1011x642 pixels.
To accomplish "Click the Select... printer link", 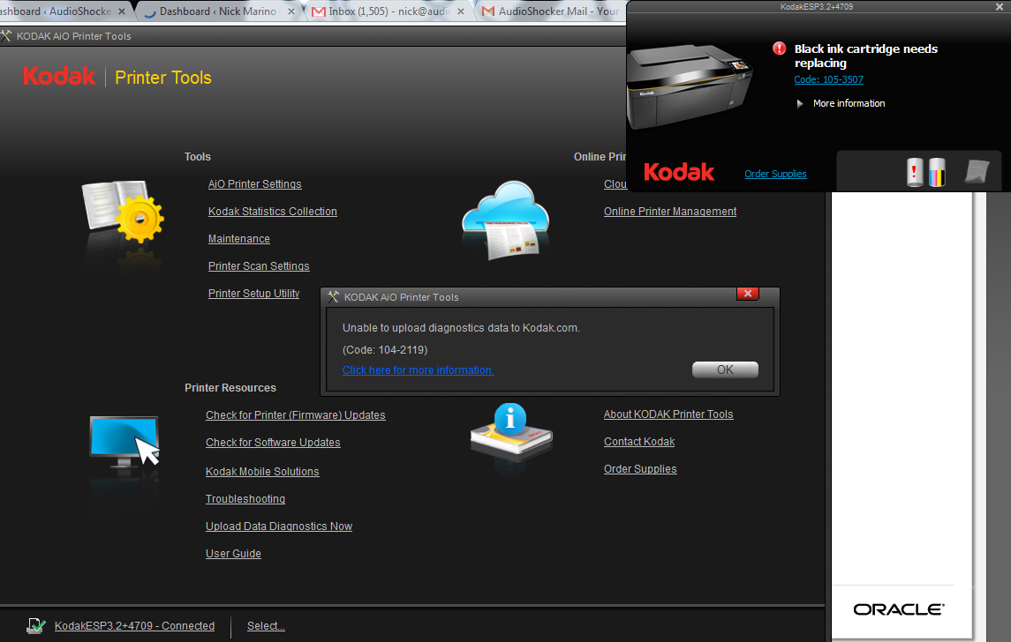I will coord(266,626).
